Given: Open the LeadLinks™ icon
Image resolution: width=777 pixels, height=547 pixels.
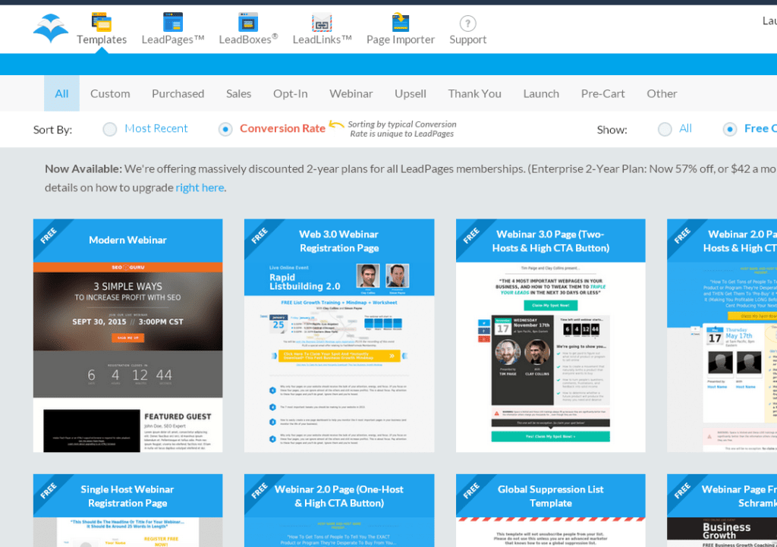Looking at the screenshot, I should (x=322, y=23).
